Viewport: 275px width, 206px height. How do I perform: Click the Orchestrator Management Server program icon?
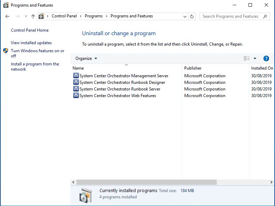[x=76, y=76]
